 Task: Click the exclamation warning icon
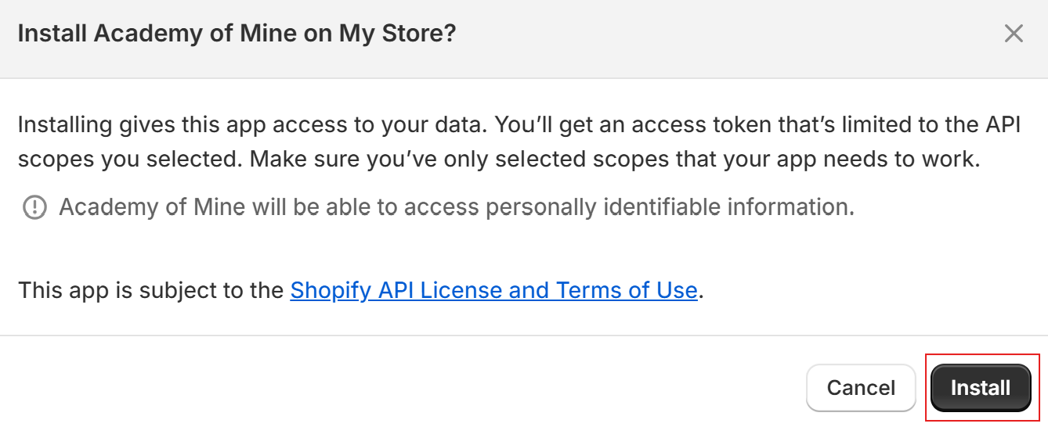pos(34,207)
